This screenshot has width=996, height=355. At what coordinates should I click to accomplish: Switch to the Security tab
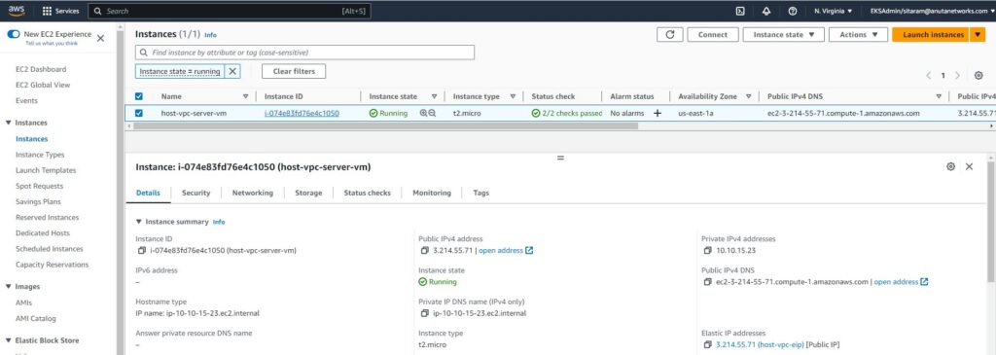tap(196, 193)
